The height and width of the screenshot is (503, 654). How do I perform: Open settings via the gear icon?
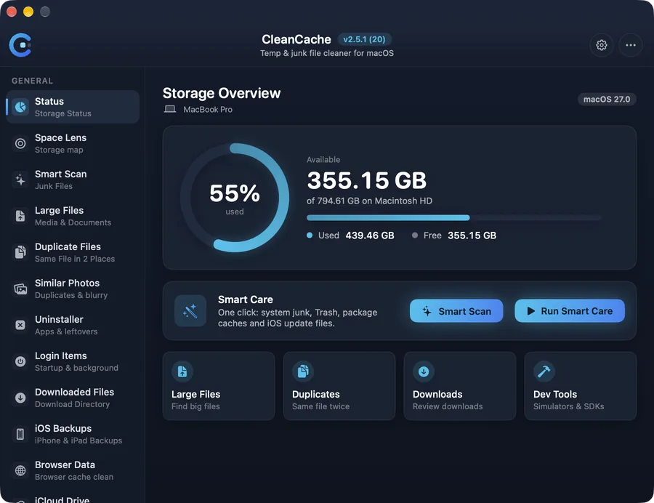pyautogui.click(x=601, y=45)
